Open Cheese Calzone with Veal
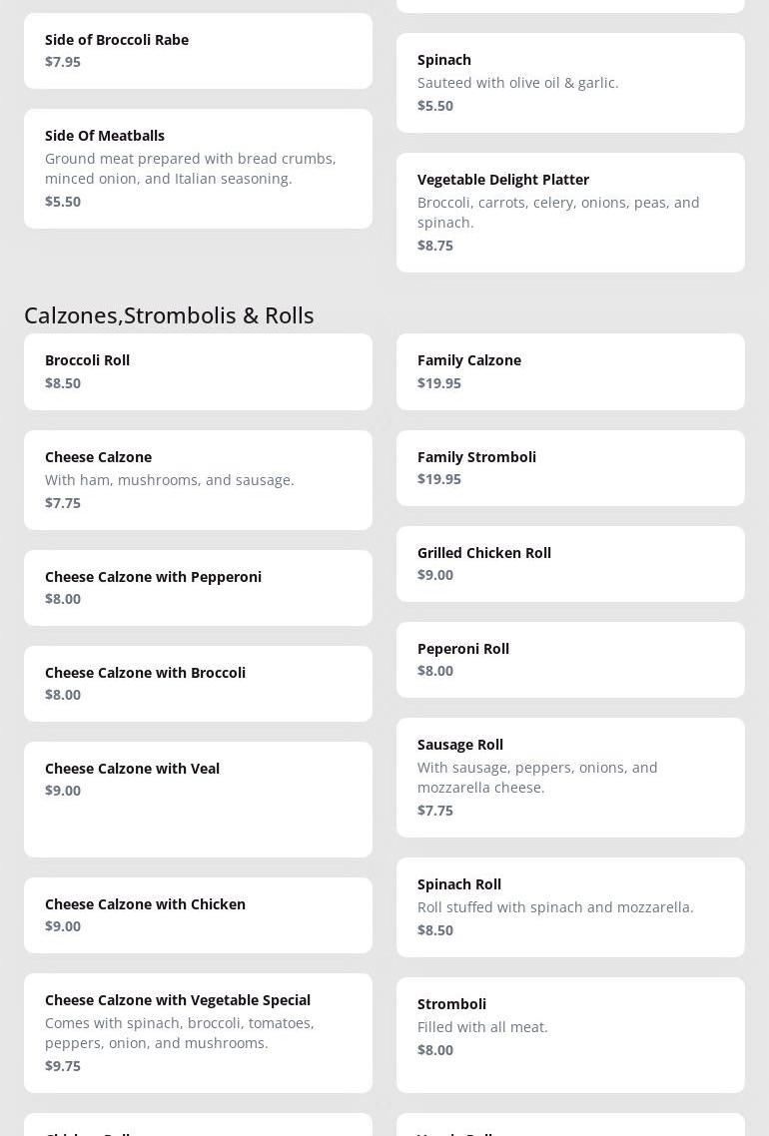 pos(198,799)
